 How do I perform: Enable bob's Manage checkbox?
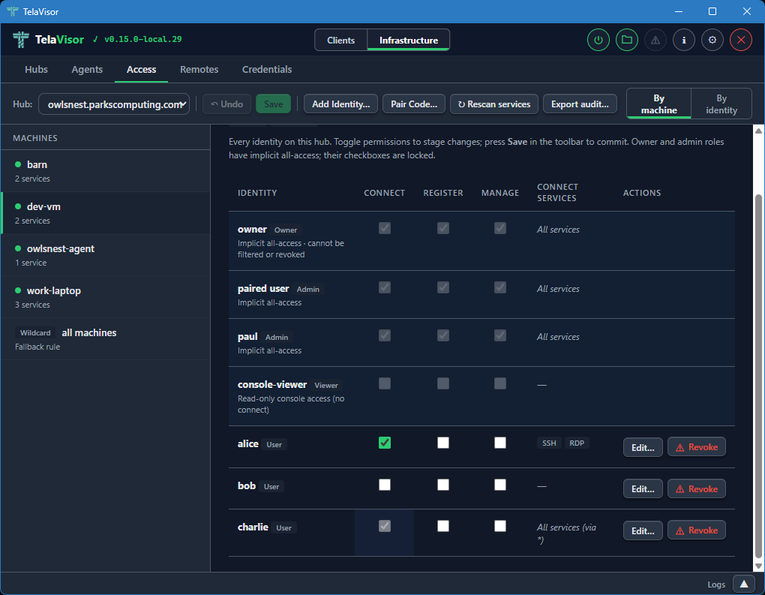(x=500, y=485)
